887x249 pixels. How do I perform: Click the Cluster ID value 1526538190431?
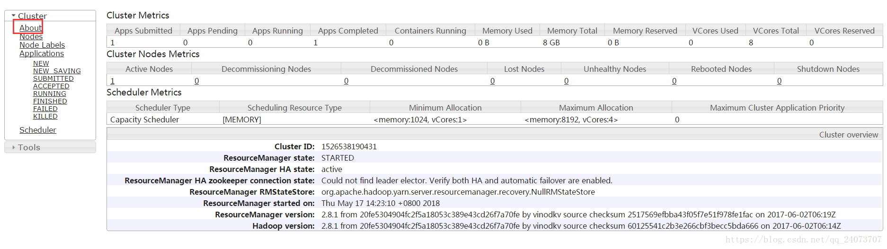(x=349, y=146)
